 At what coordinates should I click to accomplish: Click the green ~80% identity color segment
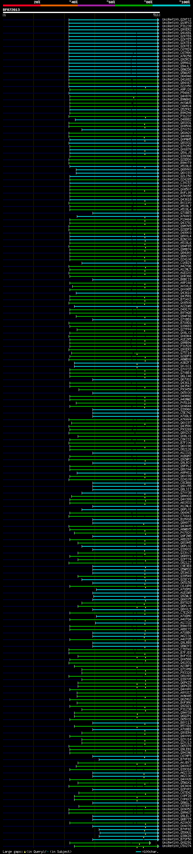[x=134, y=5]
